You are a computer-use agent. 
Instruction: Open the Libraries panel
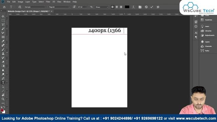pyautogui.click(x=206, y=31)
